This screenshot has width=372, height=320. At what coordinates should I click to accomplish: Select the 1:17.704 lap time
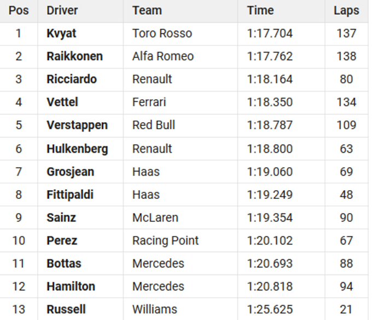click(270, 33)
